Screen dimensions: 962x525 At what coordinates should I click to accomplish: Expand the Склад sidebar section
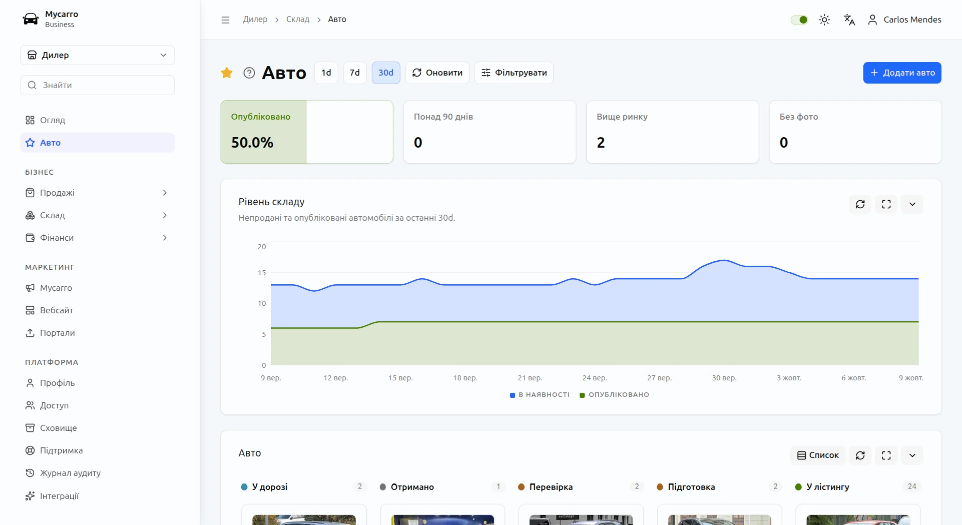pos(98,215)
